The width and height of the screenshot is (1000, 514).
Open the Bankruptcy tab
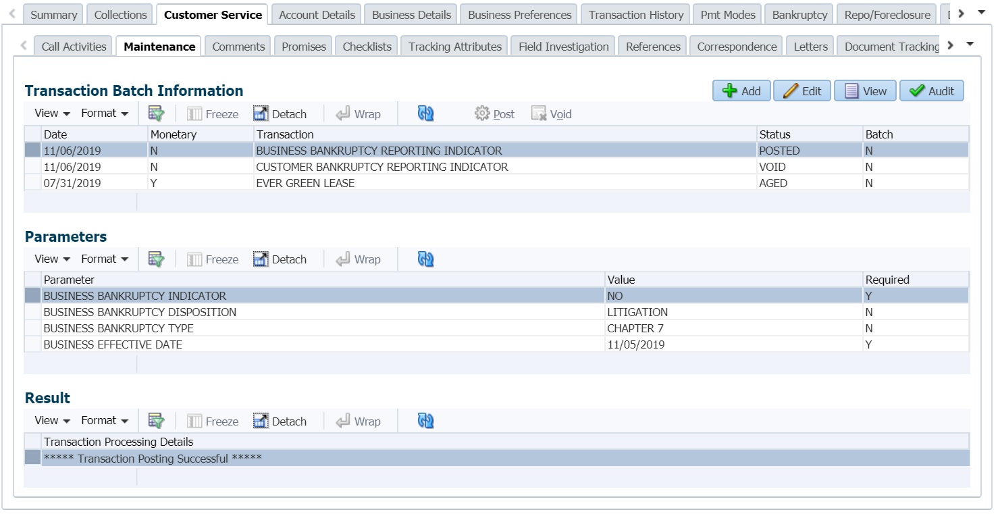[799, 15]
